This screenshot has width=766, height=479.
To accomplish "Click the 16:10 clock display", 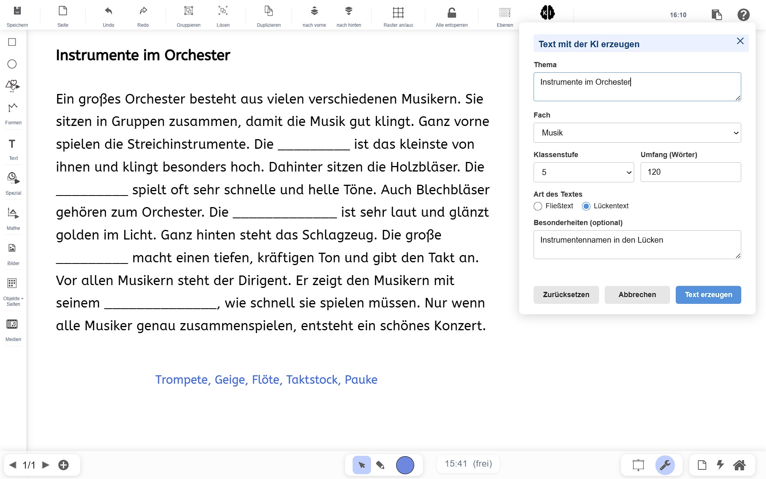I will (678, 15).
